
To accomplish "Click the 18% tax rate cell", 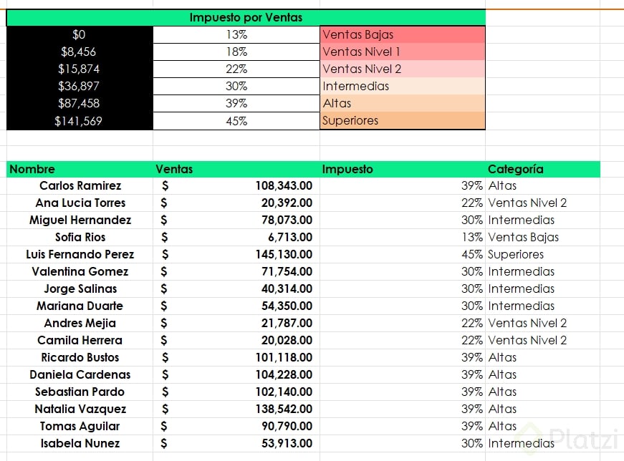I will (x=236, y=52).
